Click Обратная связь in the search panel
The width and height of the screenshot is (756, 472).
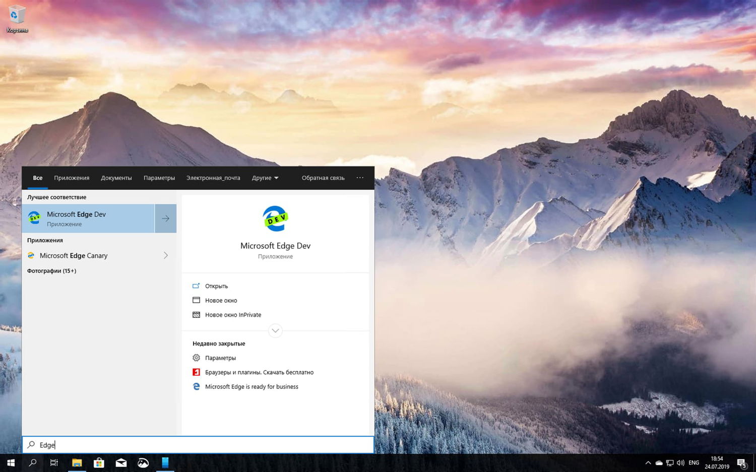tap(323, 178)
